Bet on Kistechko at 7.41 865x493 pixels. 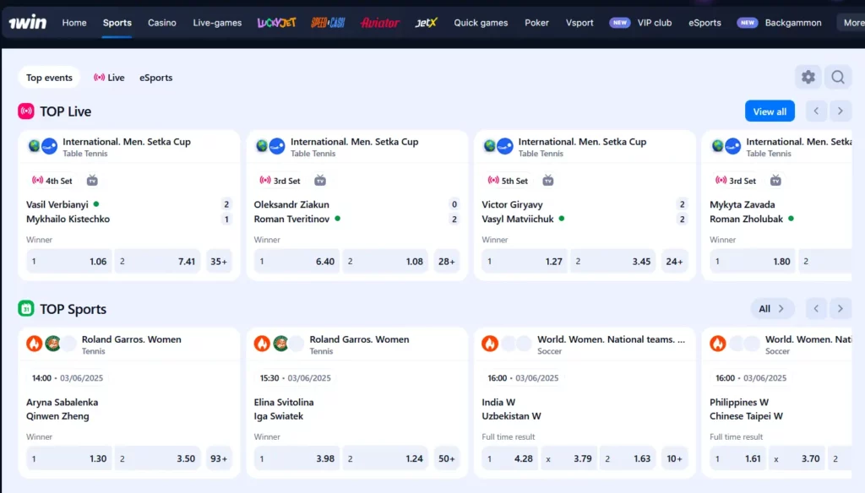click(x=158, y=262)
